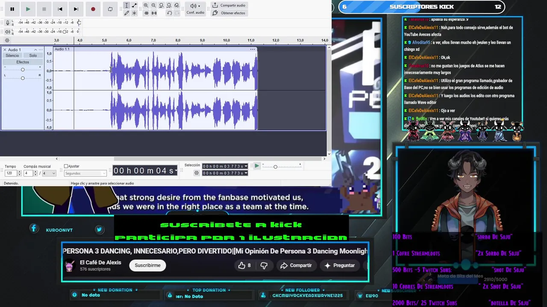Click the Zoom Toggle icon

coord(176,5)
